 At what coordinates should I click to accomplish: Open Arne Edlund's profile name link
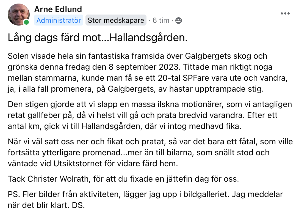(58, 9)
